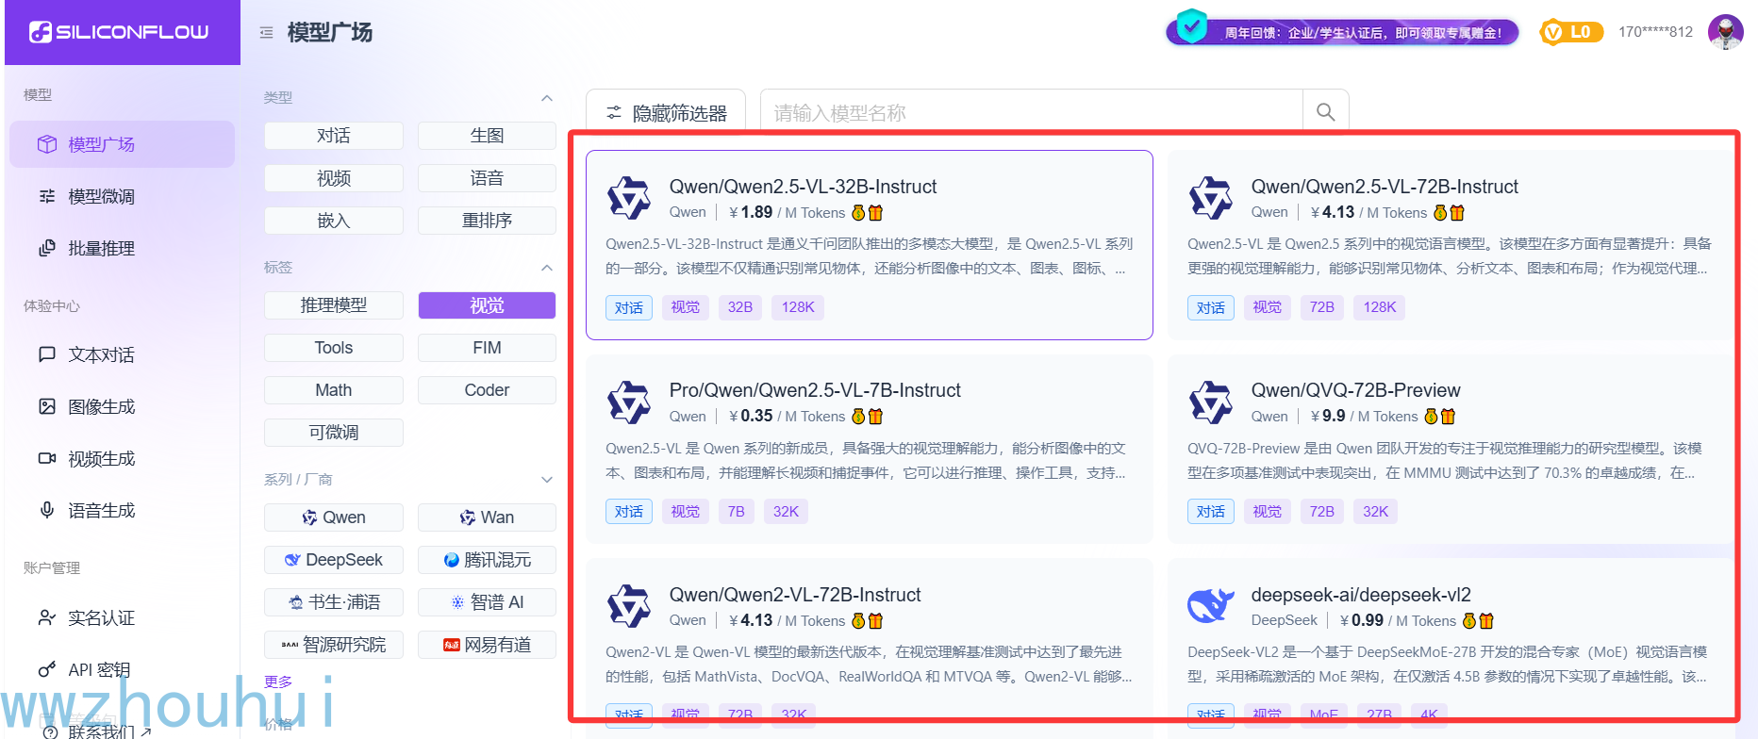
Task: Toggle the 生图 type filter
Action: click(x=487, y=136)
